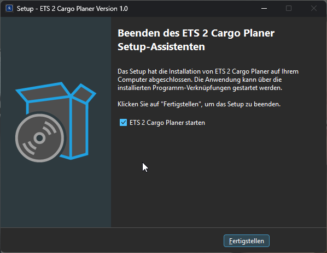The height and width of the screenshot is (253, 327).
Task: Click the left lid flap of the box
Action: [x=43, y=92]
